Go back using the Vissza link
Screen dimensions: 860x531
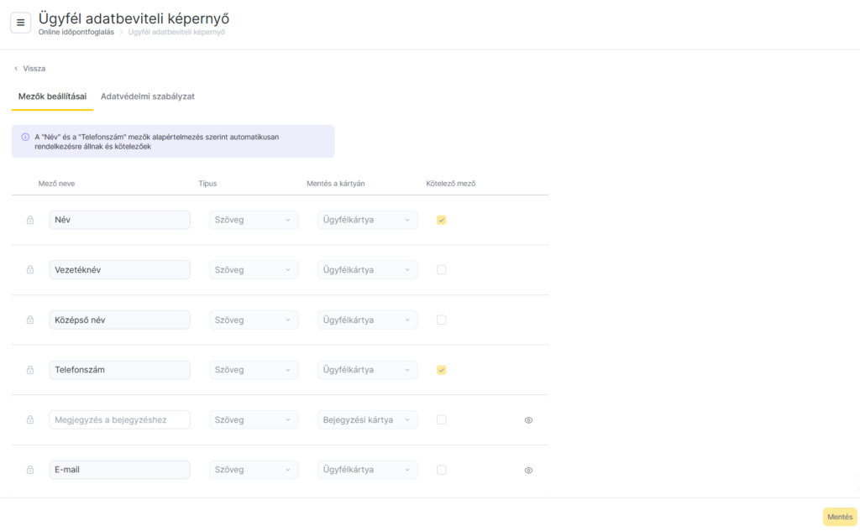(x=29, y=69)
